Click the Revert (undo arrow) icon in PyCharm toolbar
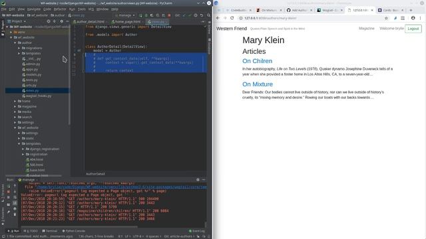The width and height of the screenshot is (426, 239). pyautogui.click(x=202, y=15)
